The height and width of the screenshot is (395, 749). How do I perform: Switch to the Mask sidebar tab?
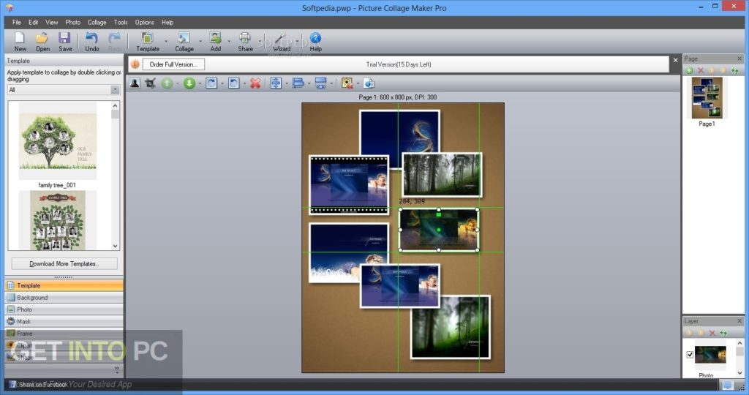tap(64, 321)
